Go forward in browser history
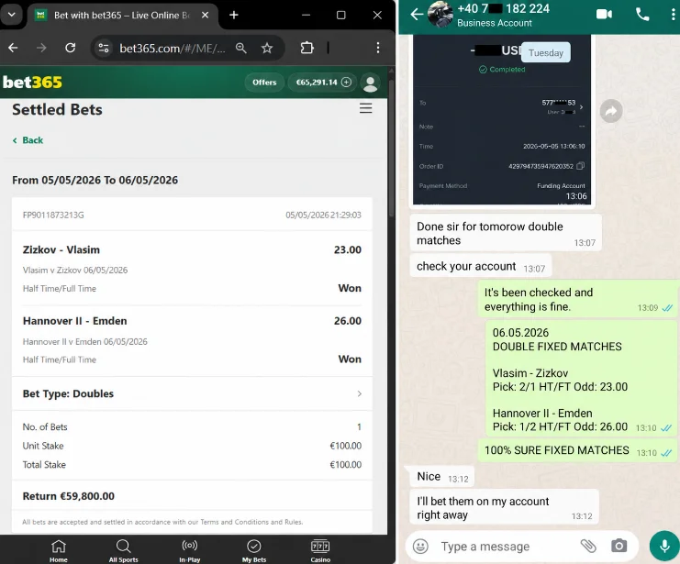Viewport: 680px width, 564px height. [41, 48]
